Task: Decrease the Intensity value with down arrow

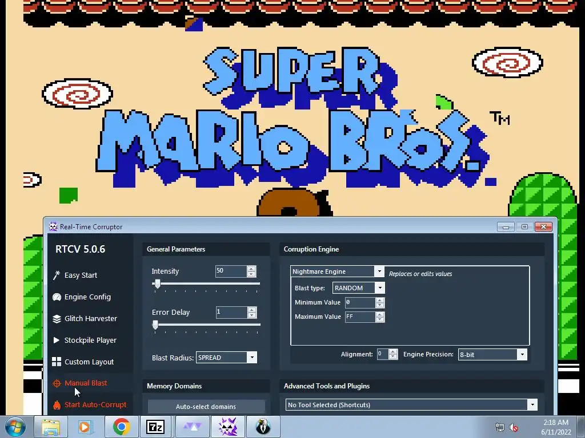Action: [x=251, y=274]
